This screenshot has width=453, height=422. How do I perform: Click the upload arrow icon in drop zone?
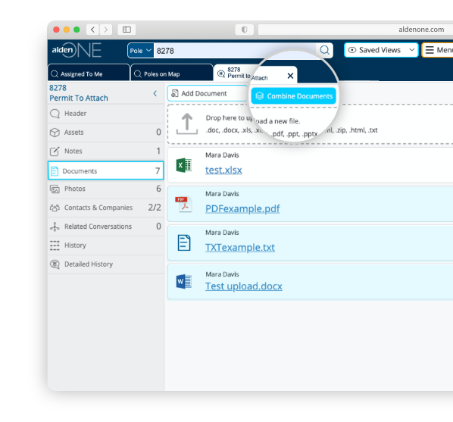coord(187,123)
